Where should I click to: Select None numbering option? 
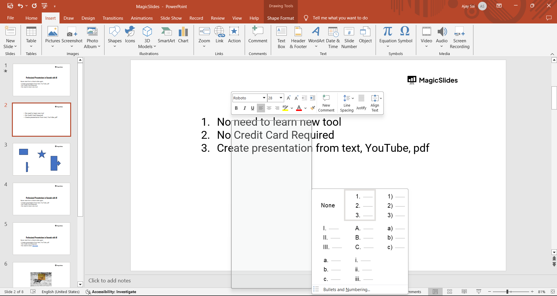[328, 205]
